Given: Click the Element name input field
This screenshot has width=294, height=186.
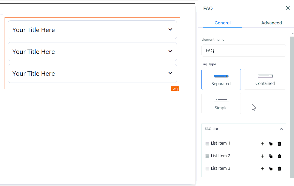Looking at the screenshot, I should (x=244, y=51).
